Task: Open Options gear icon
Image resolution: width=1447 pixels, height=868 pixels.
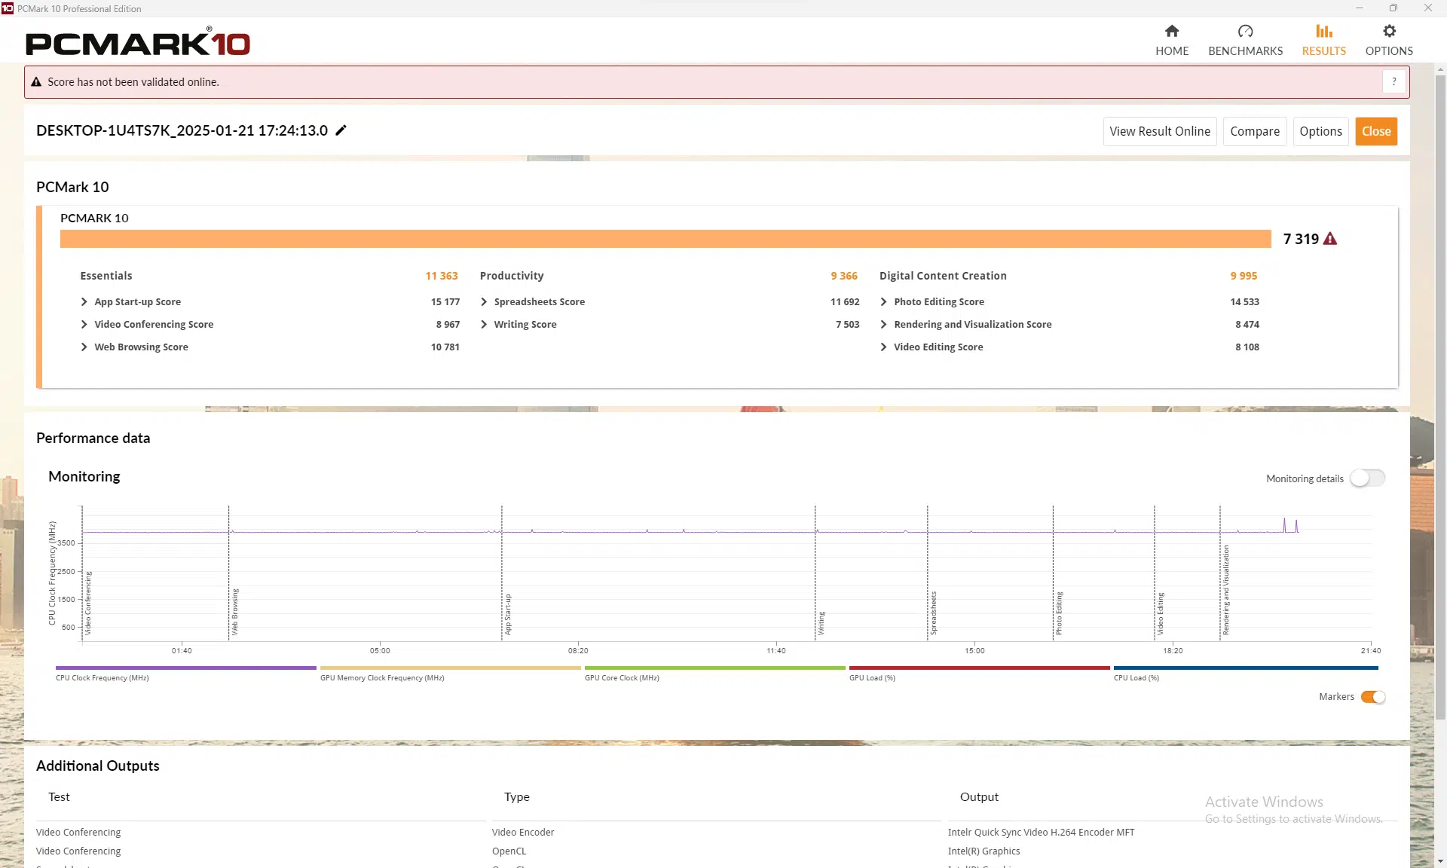Action: click(x=1389, y=31)
